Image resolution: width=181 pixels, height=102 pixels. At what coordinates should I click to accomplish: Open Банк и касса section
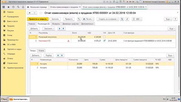click(12, 21)
